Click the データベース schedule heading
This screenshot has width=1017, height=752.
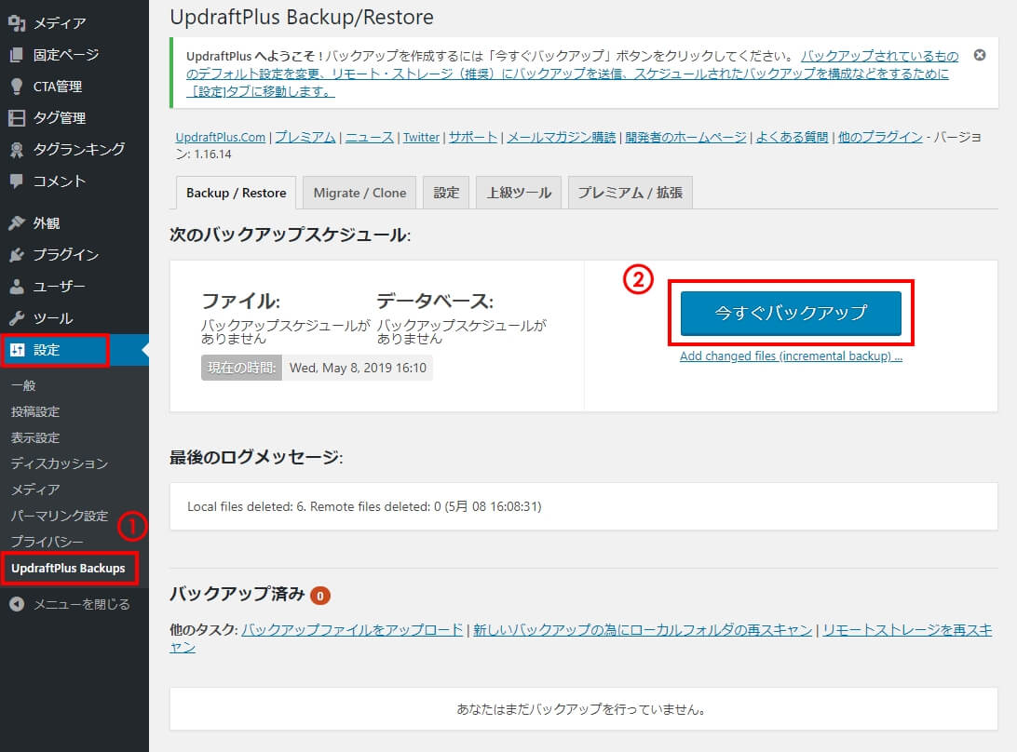point(435,301)
